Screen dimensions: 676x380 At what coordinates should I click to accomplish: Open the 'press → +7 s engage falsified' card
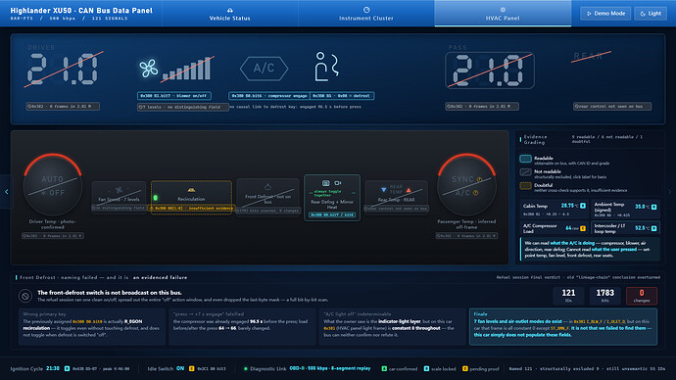click(x=242, y=326)
